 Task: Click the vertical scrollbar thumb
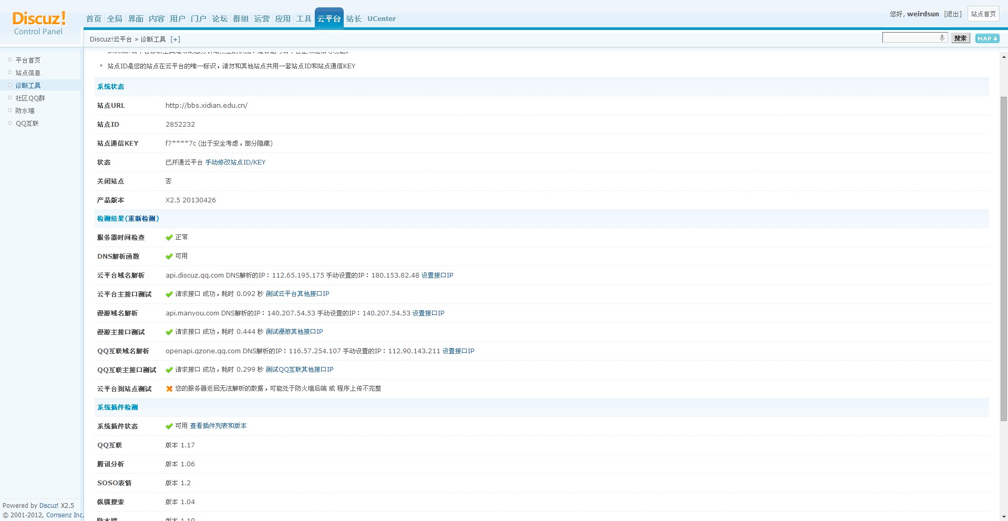coord(1004,259)
